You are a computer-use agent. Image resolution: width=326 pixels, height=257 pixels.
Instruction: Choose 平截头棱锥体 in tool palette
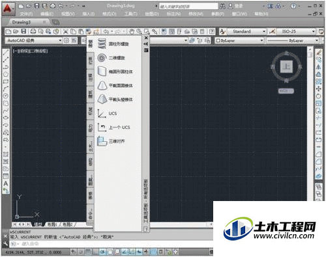(x=115, y=100)
